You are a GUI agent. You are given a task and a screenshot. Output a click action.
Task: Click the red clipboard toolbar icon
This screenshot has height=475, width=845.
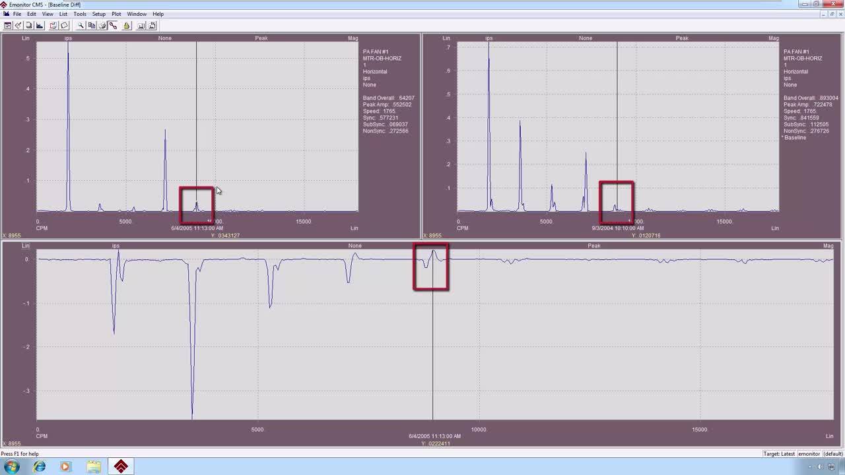click(53, 26)
